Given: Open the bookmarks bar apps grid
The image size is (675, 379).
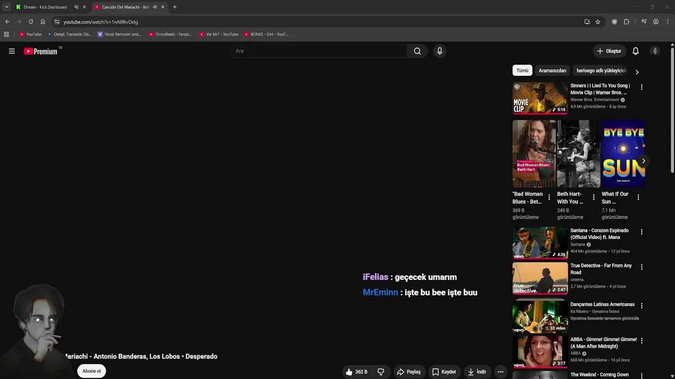Looking at the screenshot, I should coord(6,34).
